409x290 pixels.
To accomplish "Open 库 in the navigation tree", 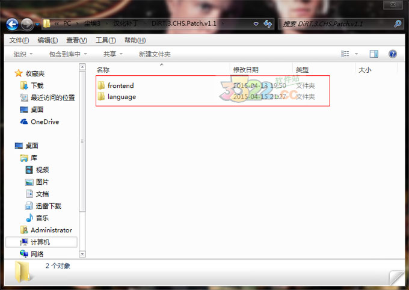I will pyautogui.click(x=34, y=158).
